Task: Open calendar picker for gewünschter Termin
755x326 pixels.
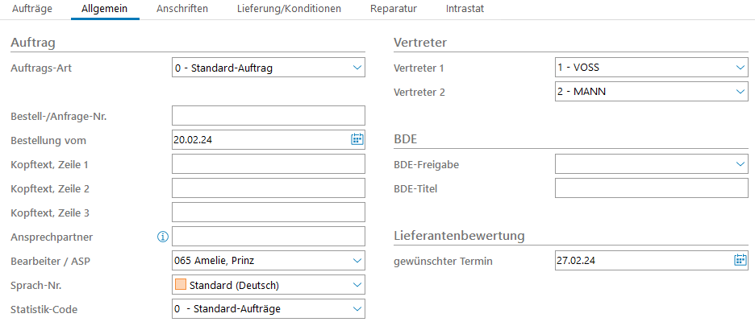Action: pos(740,260)
